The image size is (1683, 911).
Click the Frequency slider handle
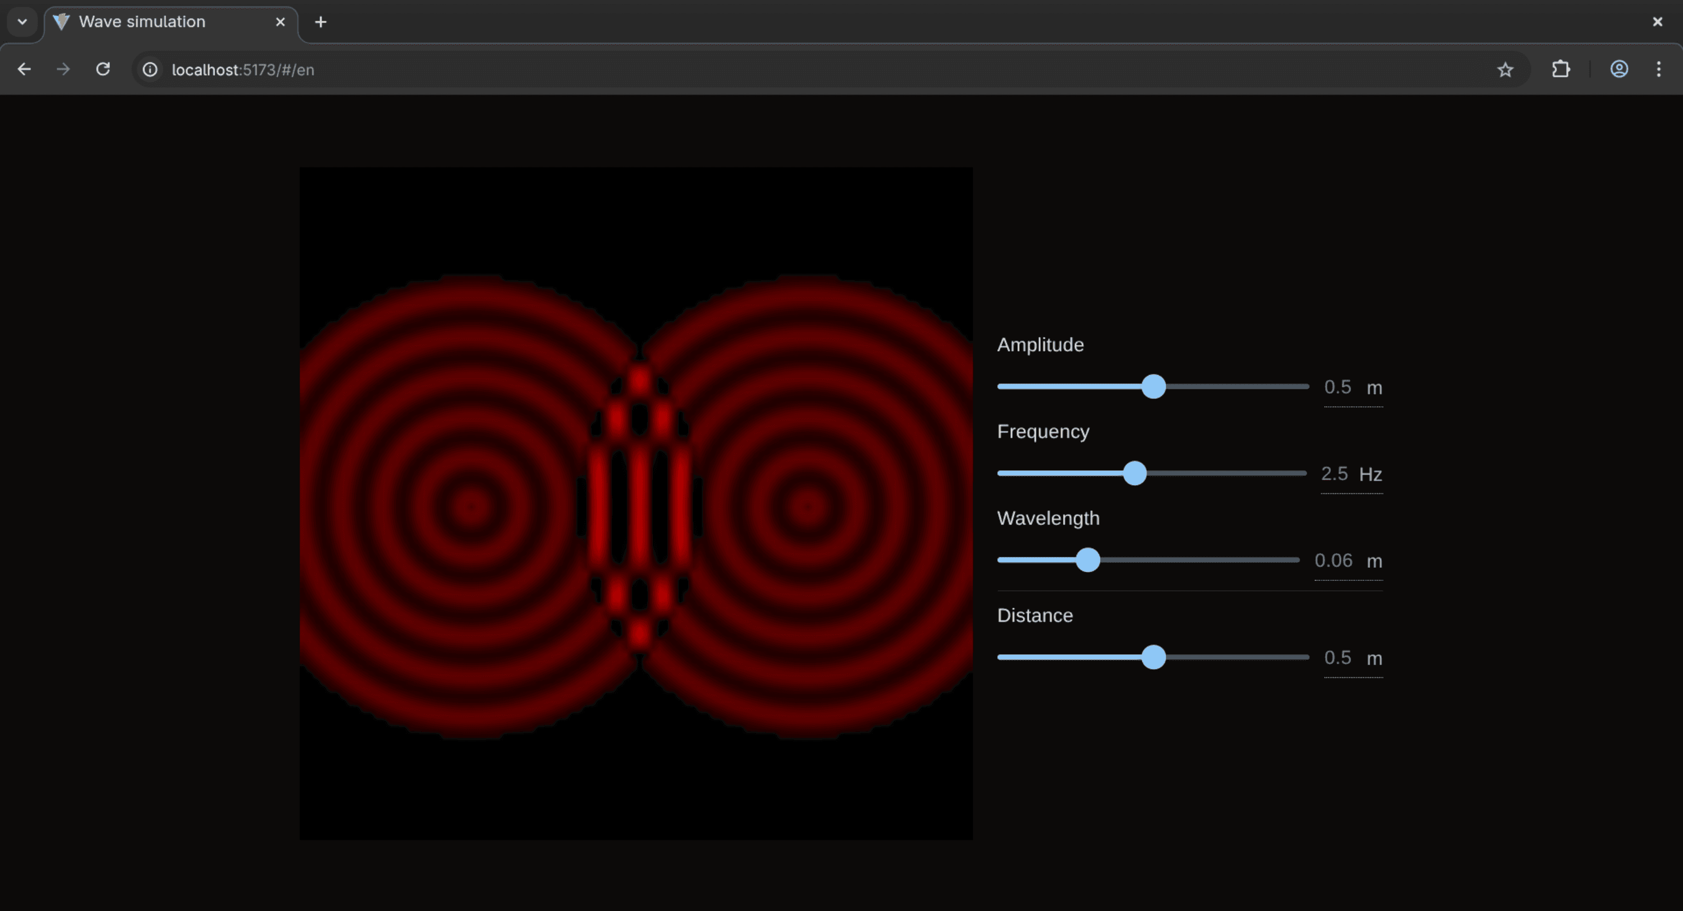click(1135, 474)
